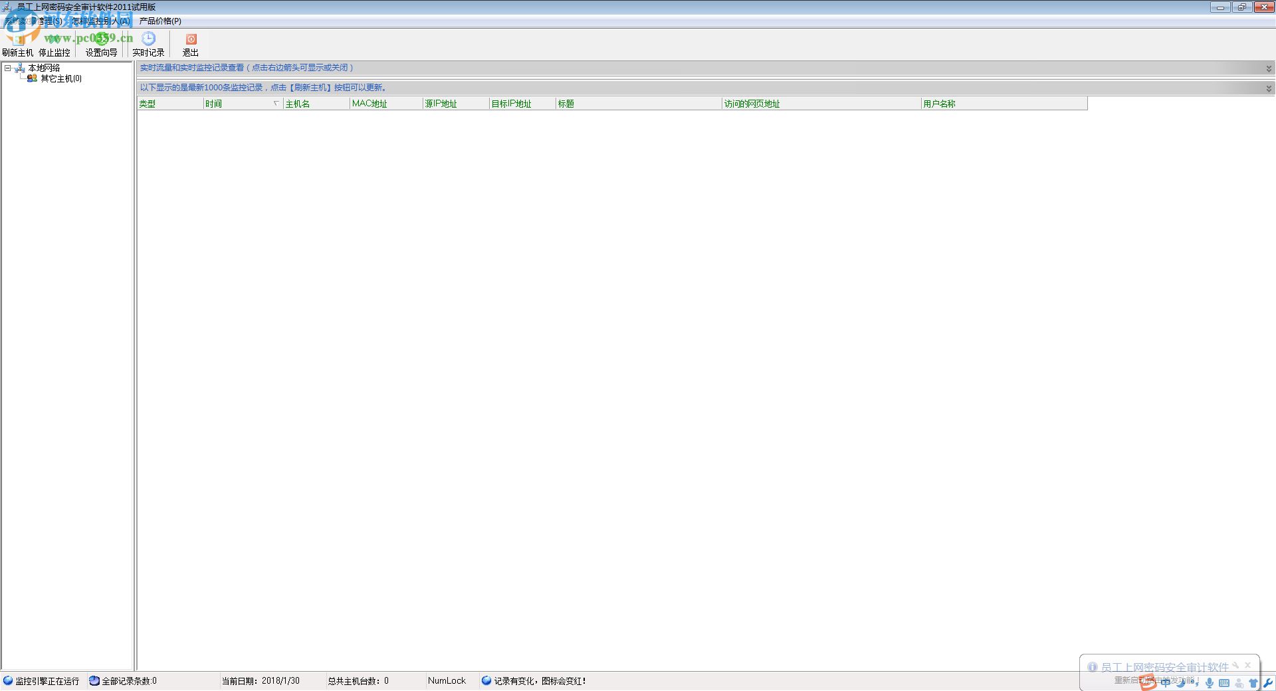Click the 实时流量和实时监控记录查看 panel title
Viewport: 1276px width, 691px height.
point(246,68)
